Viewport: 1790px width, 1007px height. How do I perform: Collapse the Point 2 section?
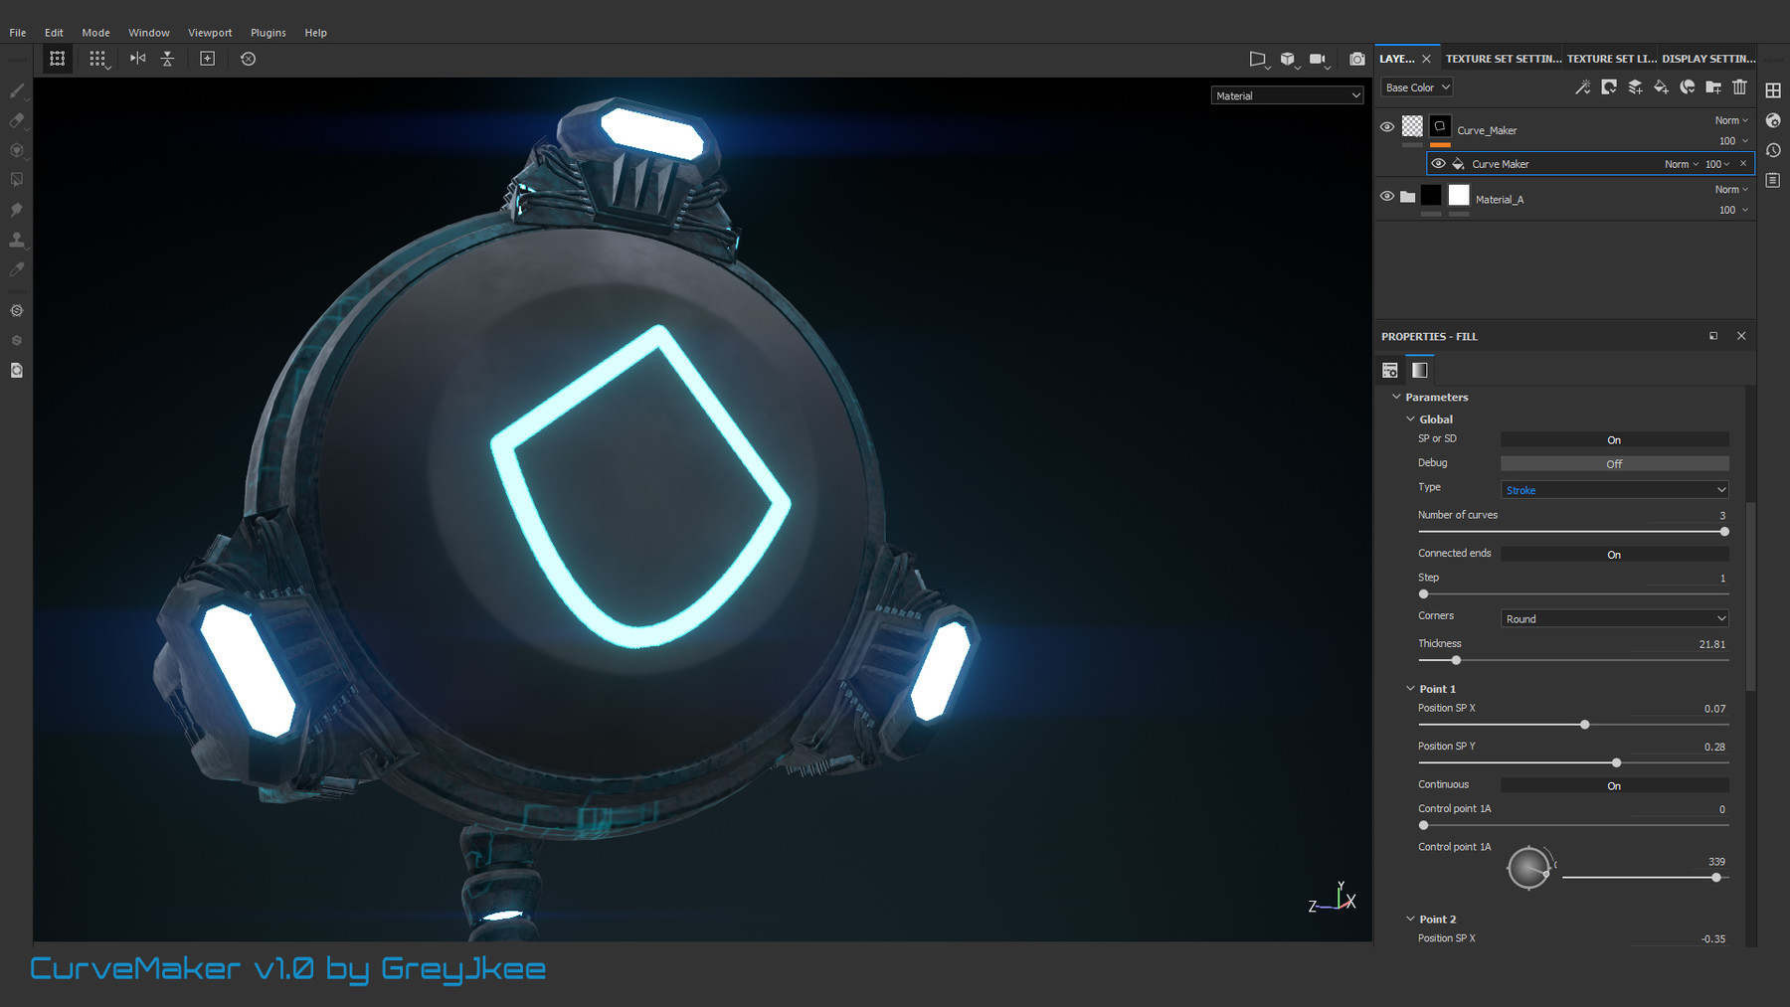click(1409, 919)
